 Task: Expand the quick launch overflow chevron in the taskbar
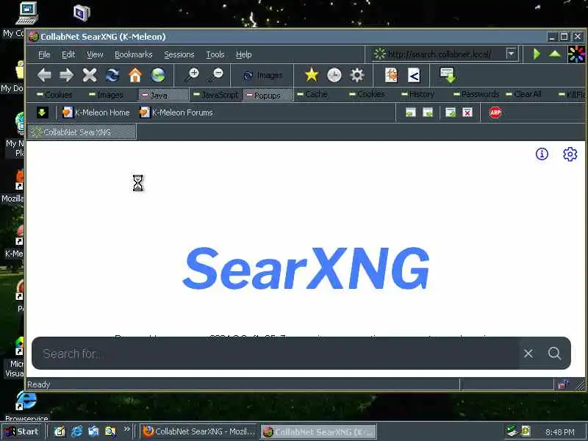pos(126,429)
